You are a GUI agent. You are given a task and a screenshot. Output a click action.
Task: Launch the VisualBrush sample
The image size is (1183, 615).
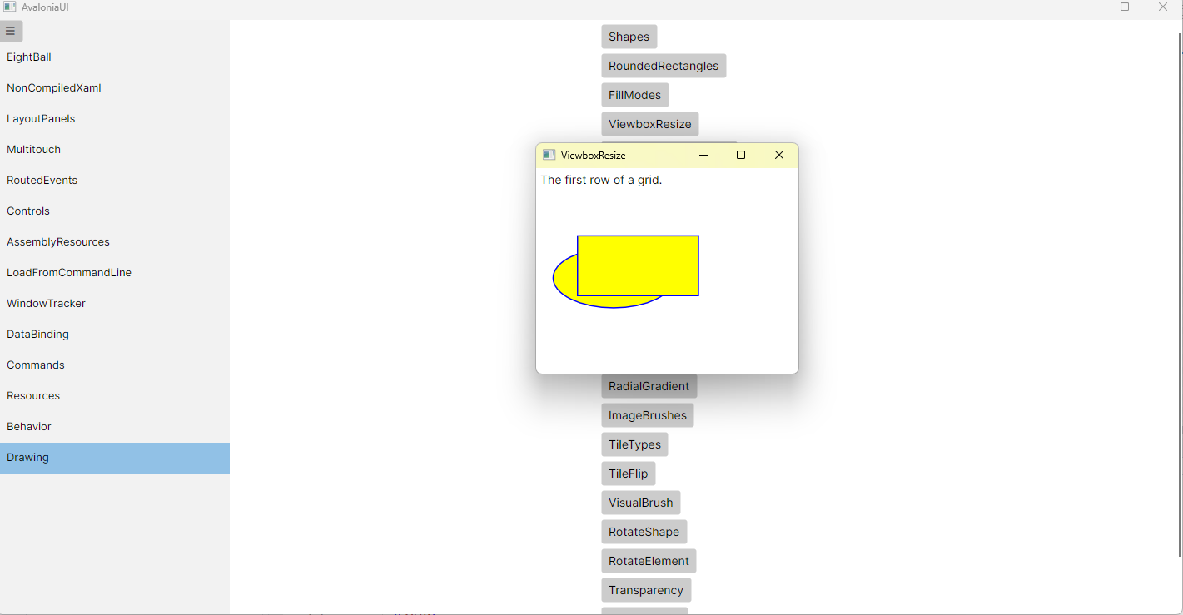[641, 503]
